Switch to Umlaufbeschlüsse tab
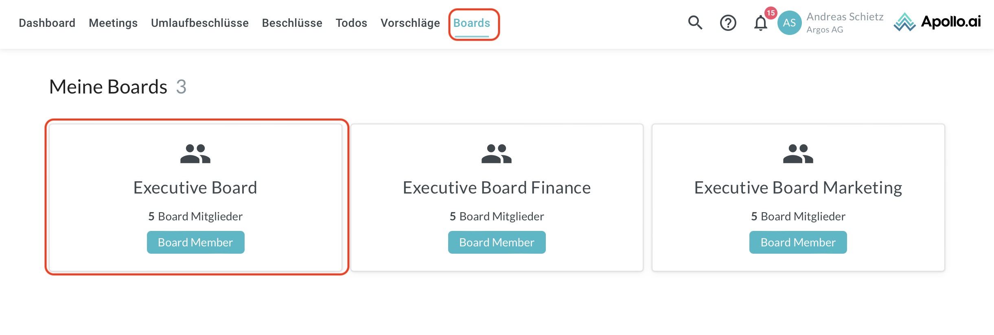This screenshot has height=335, width=994. pyautogui.click(x=200, y=23)
